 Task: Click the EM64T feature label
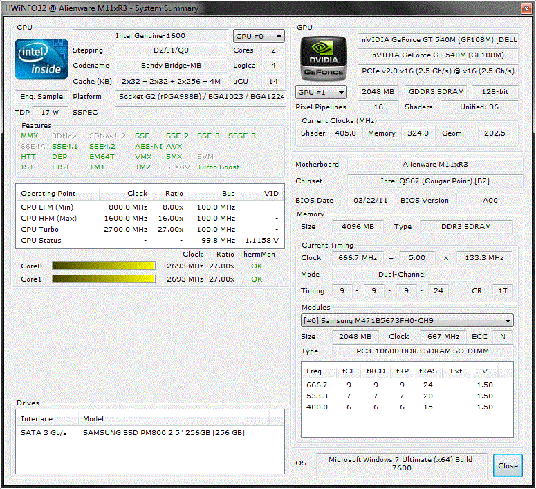102,156
